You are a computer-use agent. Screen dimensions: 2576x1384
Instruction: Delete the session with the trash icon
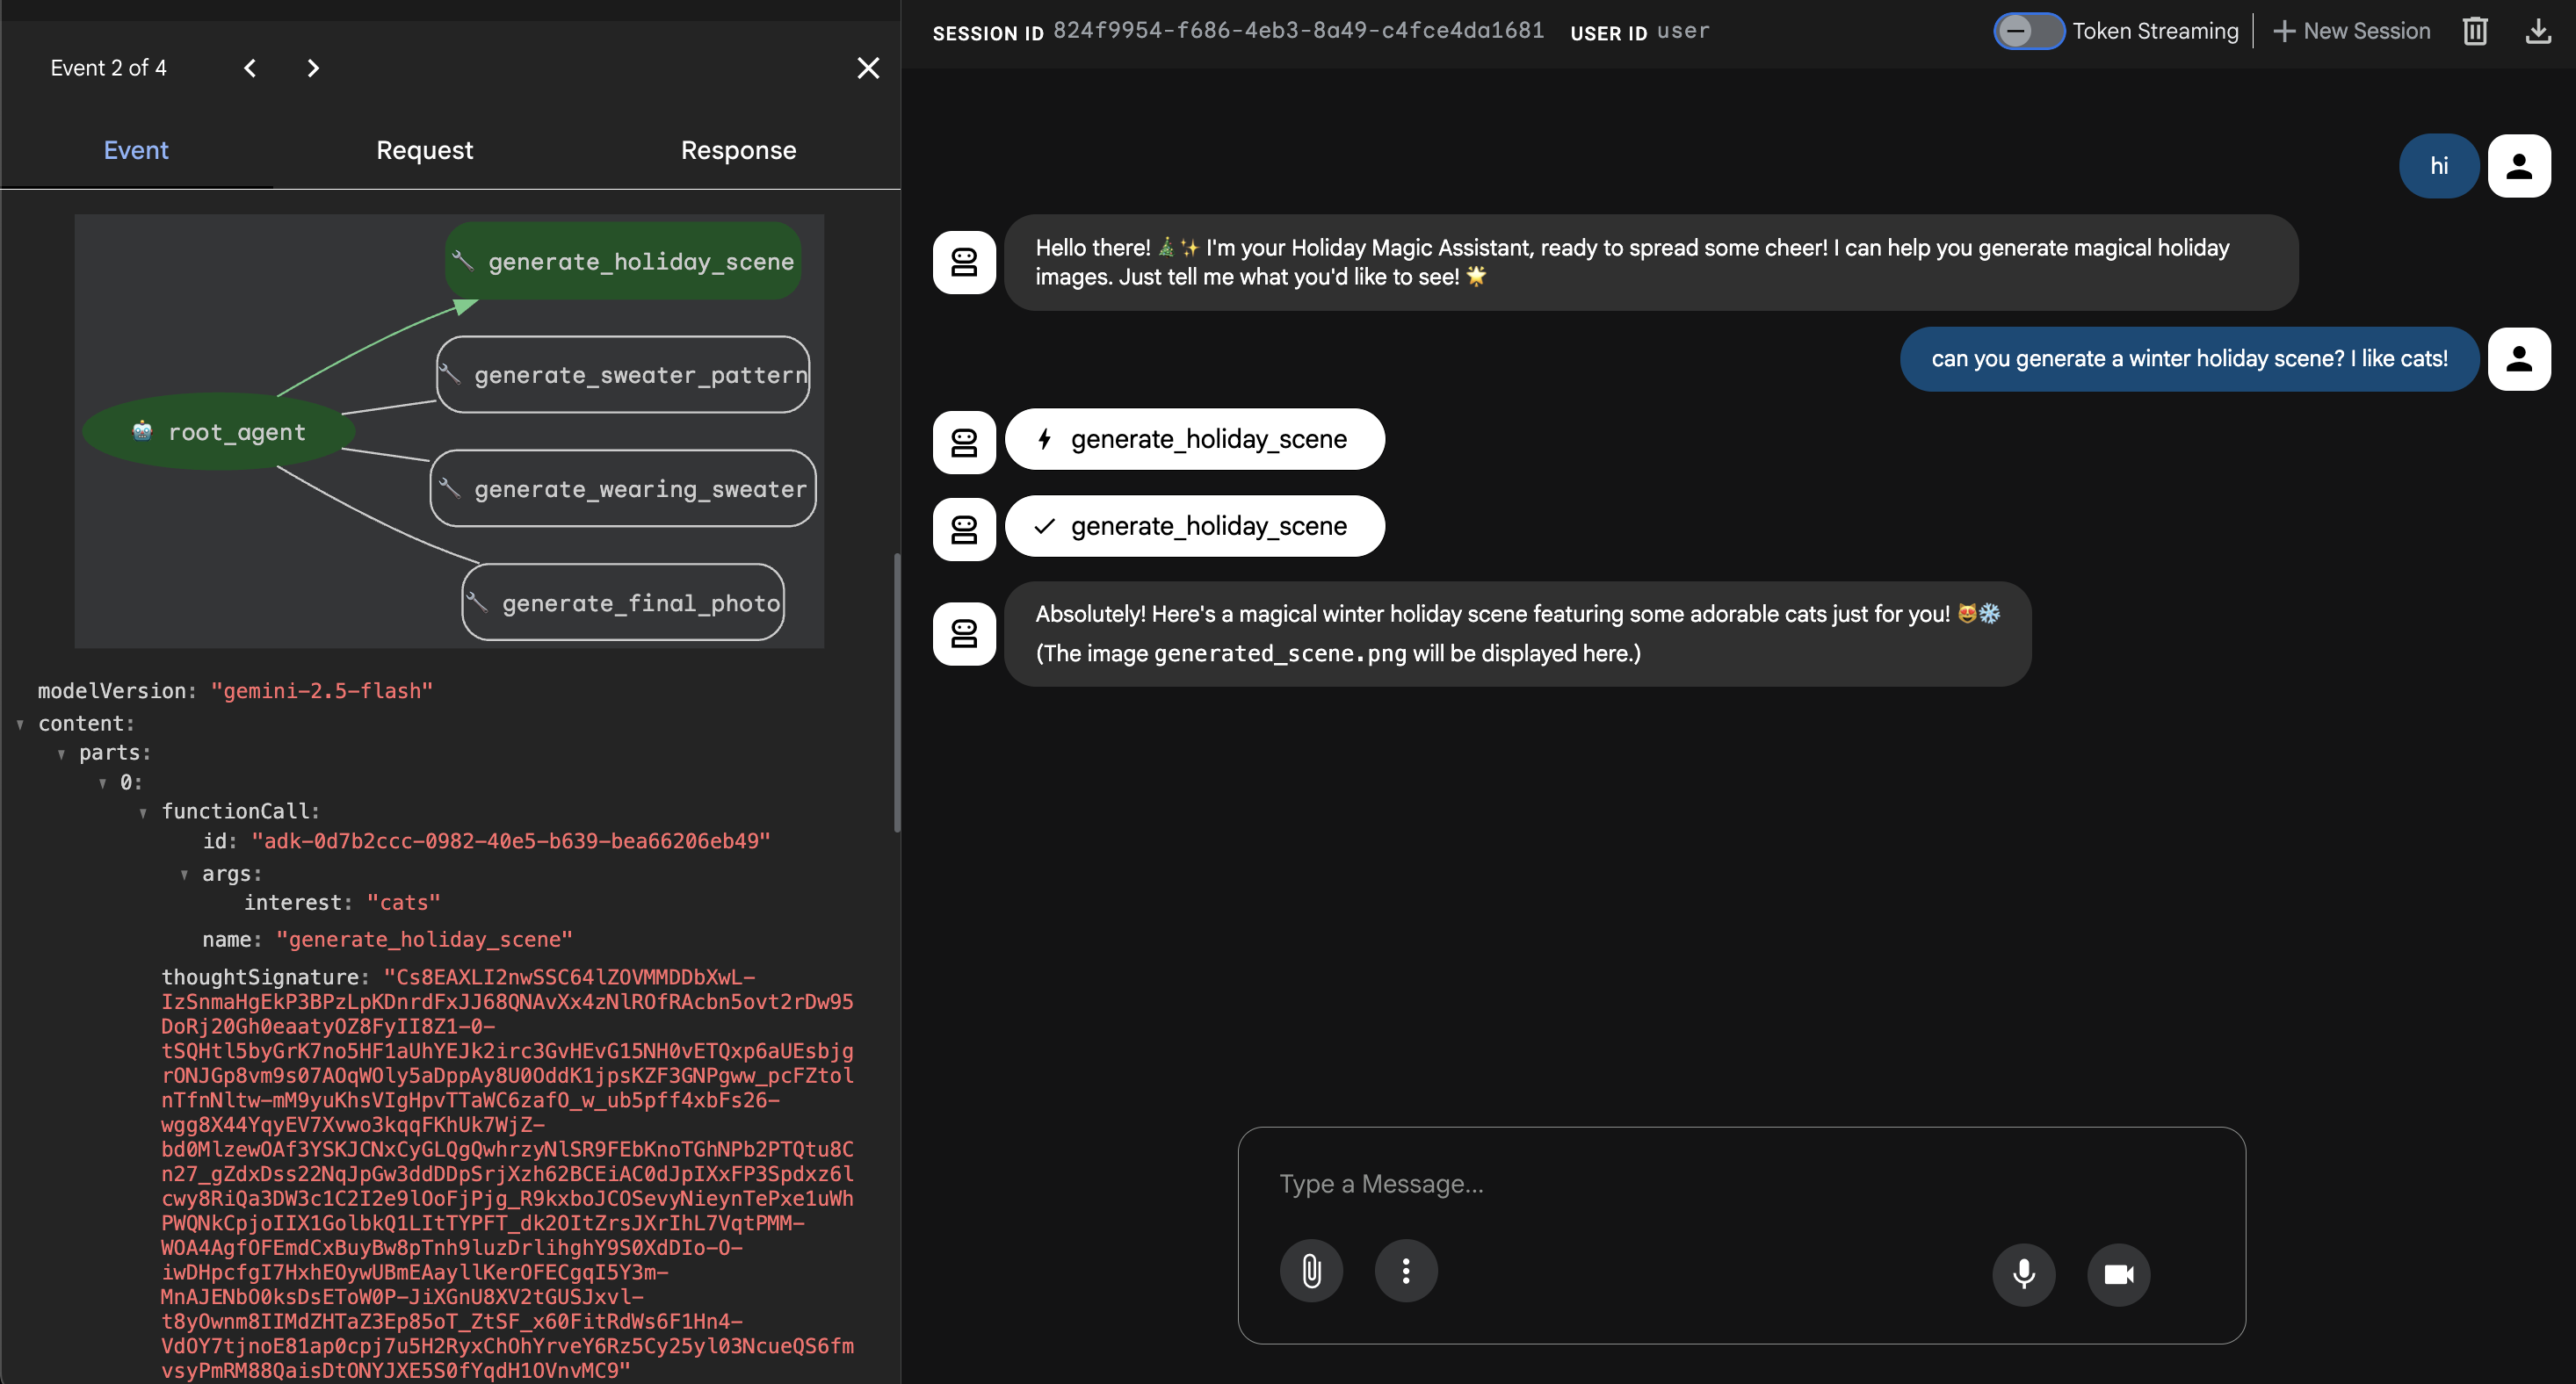click(2474, 31)
